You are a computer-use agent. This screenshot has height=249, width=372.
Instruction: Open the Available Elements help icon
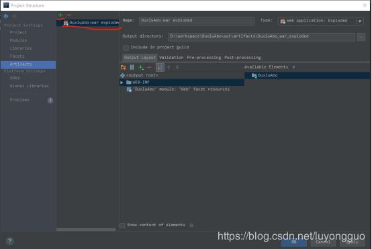293,67
